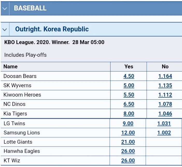
Task: Pick LG Twins No odds 1.031
Action: point(164,124)
